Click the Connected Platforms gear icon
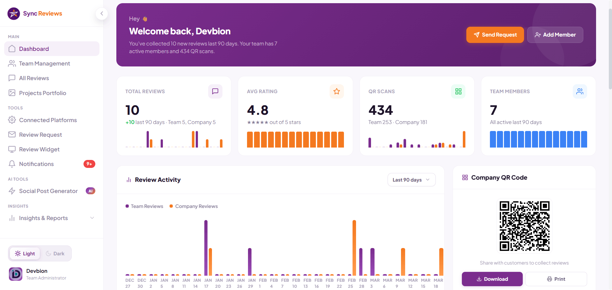 click(x=12, y=120)
